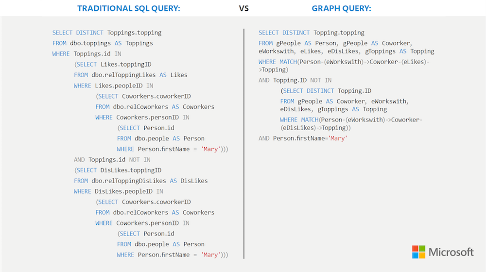Click "SELECT DISTINCT Topping.topping" in graph query
The width and height of the screenshot is (486, 272).
pyautogui.click(x=311, y=33)
